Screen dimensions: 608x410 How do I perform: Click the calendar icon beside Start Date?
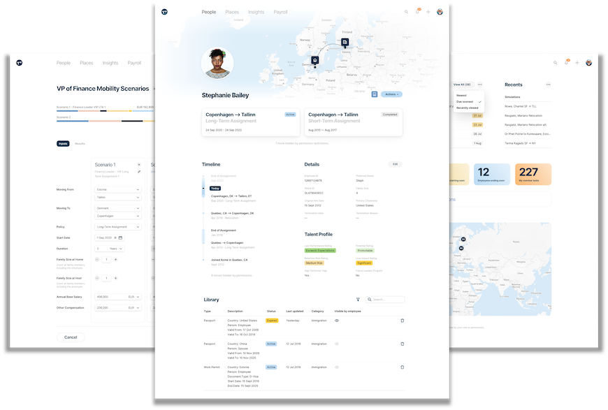(121, 237)
